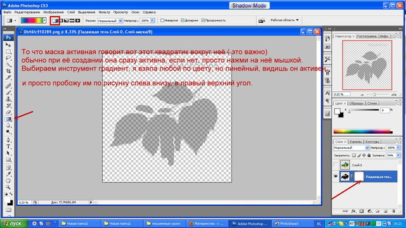Switch to the Каналы tab
The image size is (406, 228).
coord(355,142)
